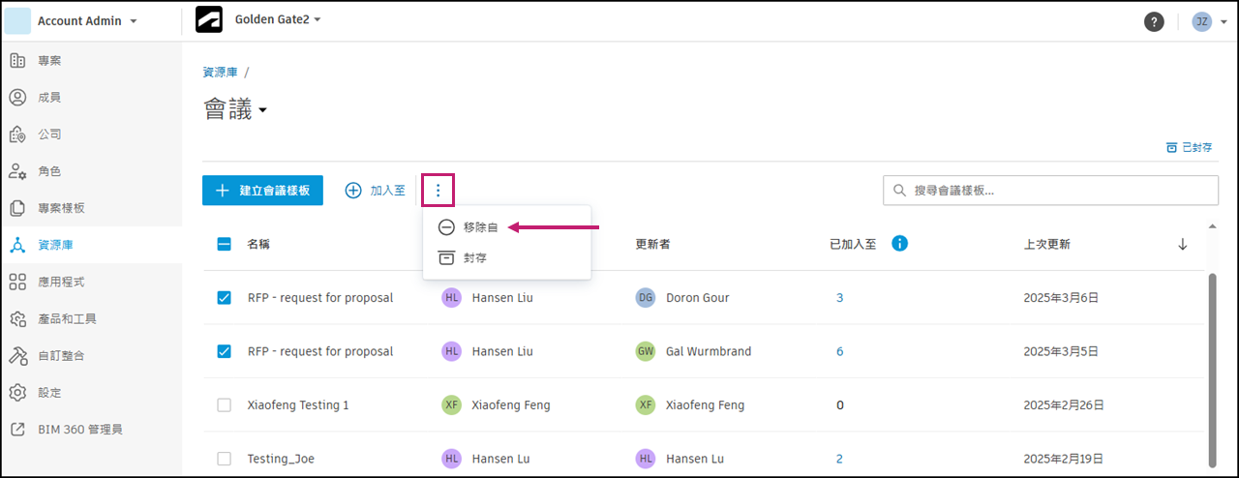
Task: Open 成員 members page in sidebar
Action: 48,98
